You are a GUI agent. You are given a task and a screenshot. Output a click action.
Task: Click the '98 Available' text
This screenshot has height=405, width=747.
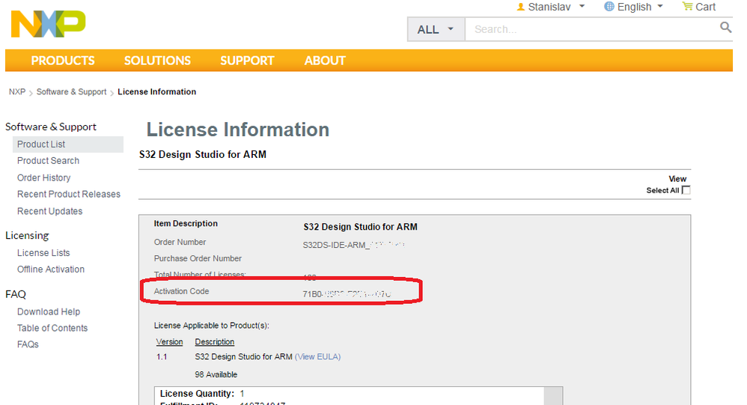click(x=216, y=374)
